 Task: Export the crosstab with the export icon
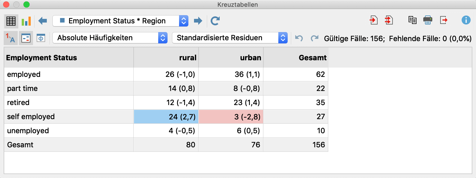tap(444, 20)
